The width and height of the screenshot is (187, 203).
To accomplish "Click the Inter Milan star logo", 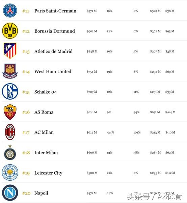I will 10,152.
